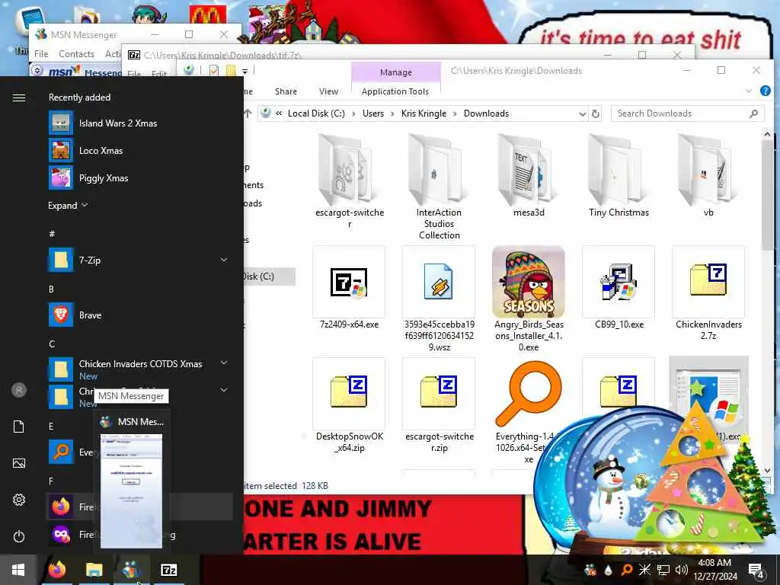
Task: Refresh the Downloads folder view
Action: 596,114
